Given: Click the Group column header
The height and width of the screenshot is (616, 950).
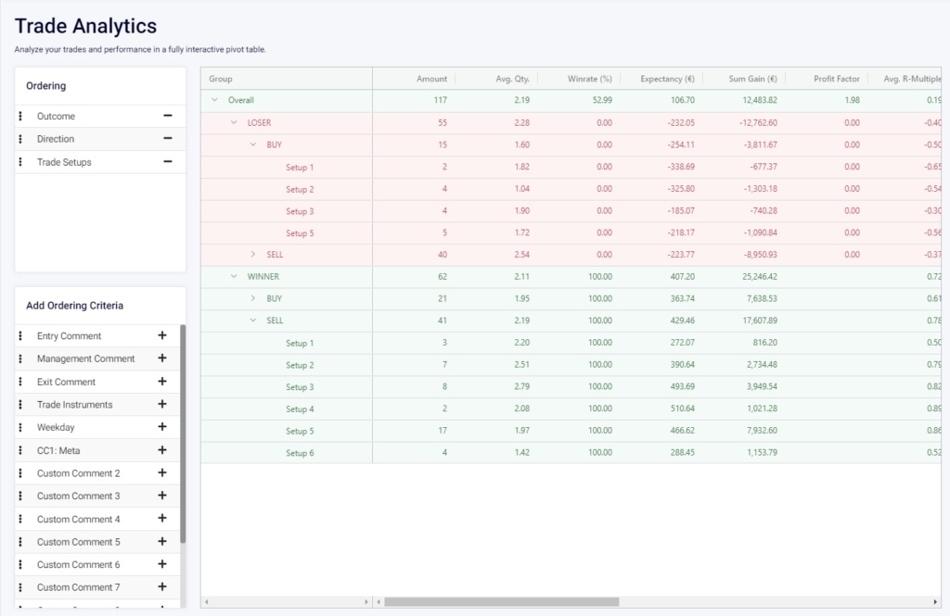Looking at the screenshot, I should 221,79.
